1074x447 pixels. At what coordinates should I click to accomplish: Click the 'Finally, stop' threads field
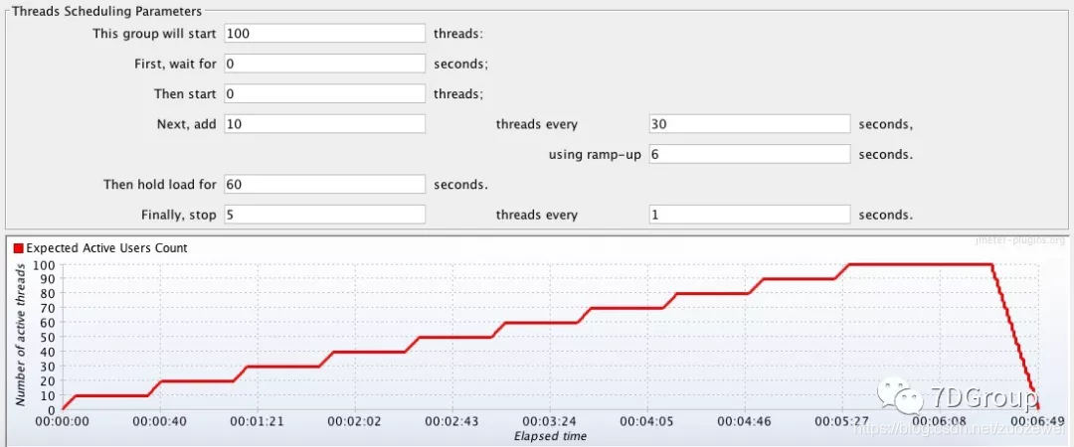point(324,215)
